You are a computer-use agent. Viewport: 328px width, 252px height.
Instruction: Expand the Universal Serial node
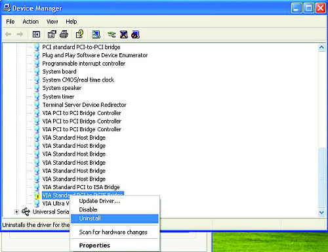coord(16,212)
